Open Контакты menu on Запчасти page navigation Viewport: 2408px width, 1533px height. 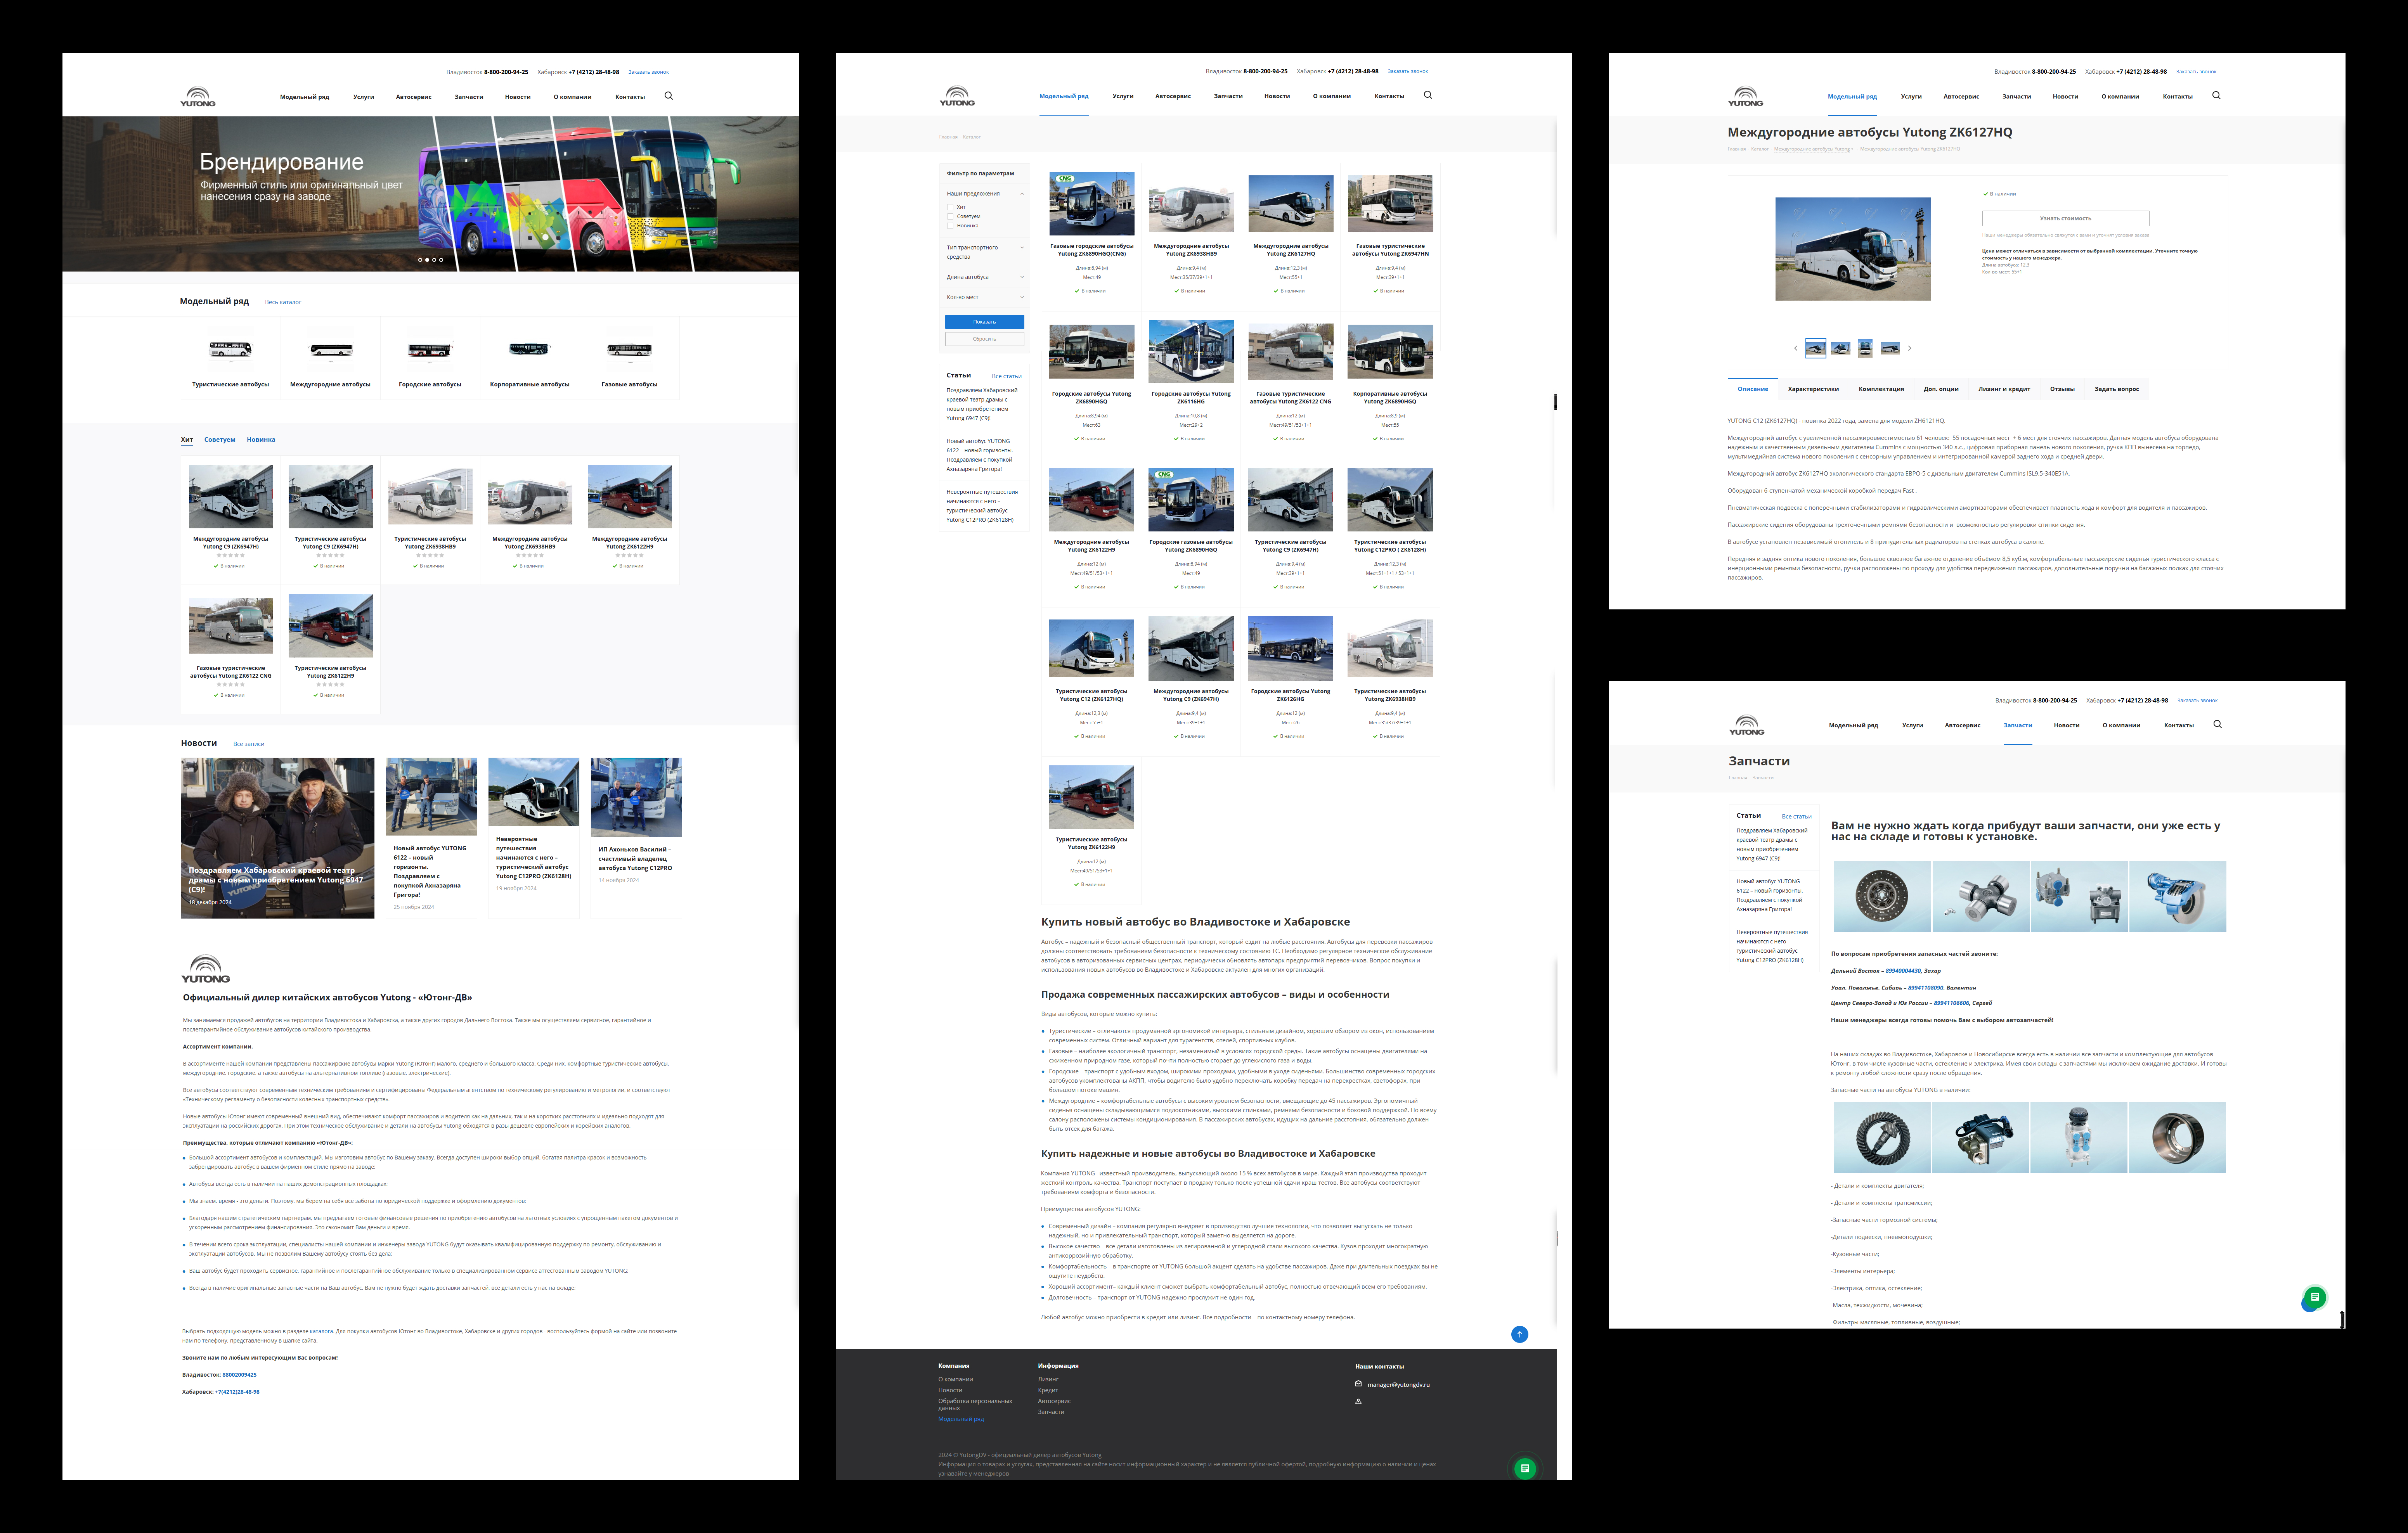click(2179, 725)
